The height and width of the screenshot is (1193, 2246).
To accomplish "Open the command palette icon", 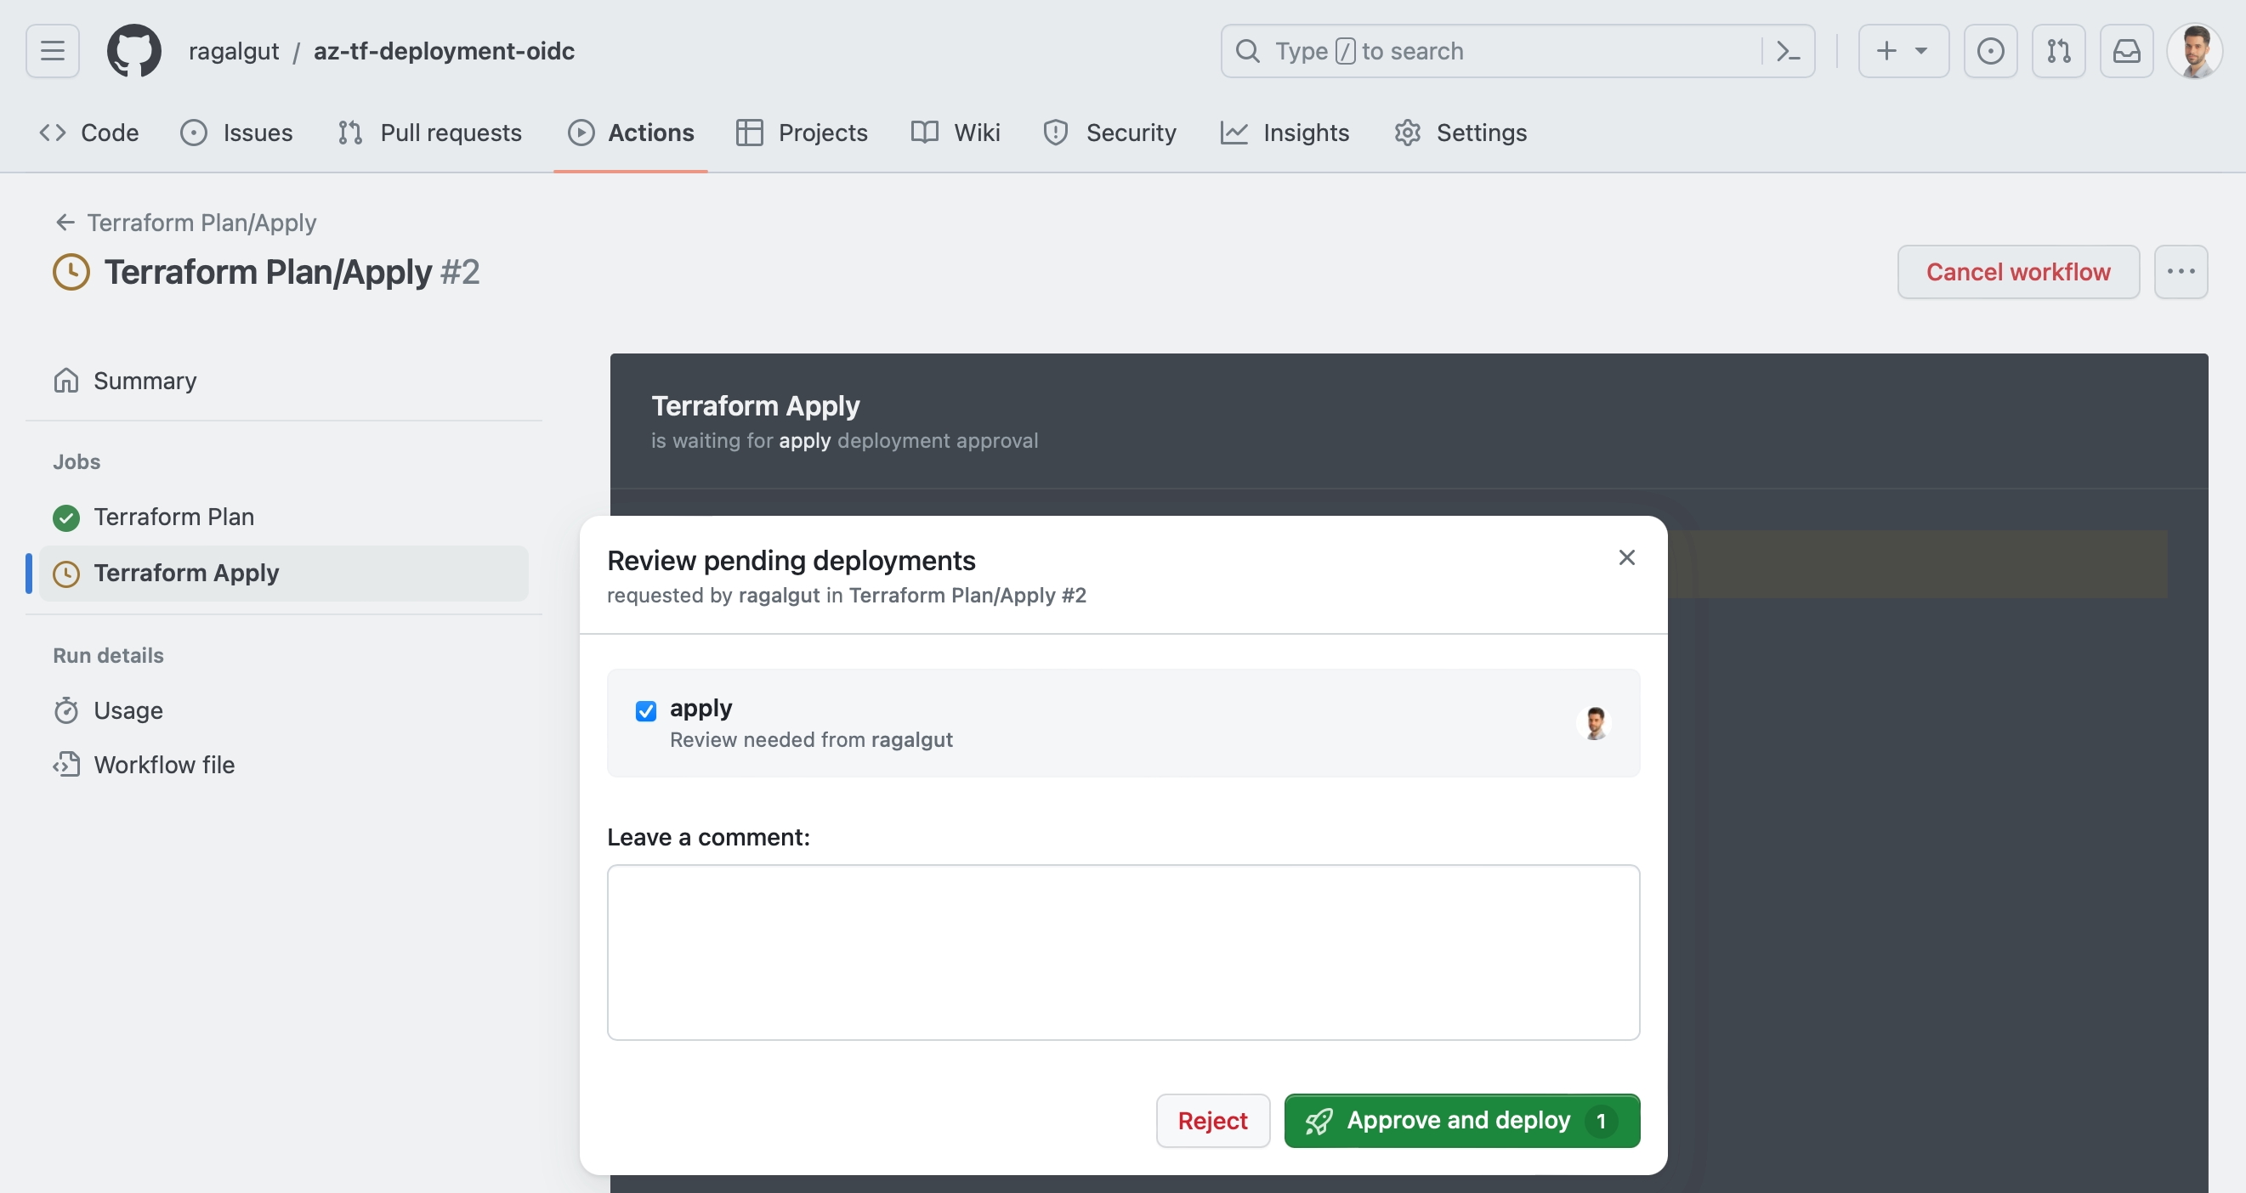I will [1789, 52].
